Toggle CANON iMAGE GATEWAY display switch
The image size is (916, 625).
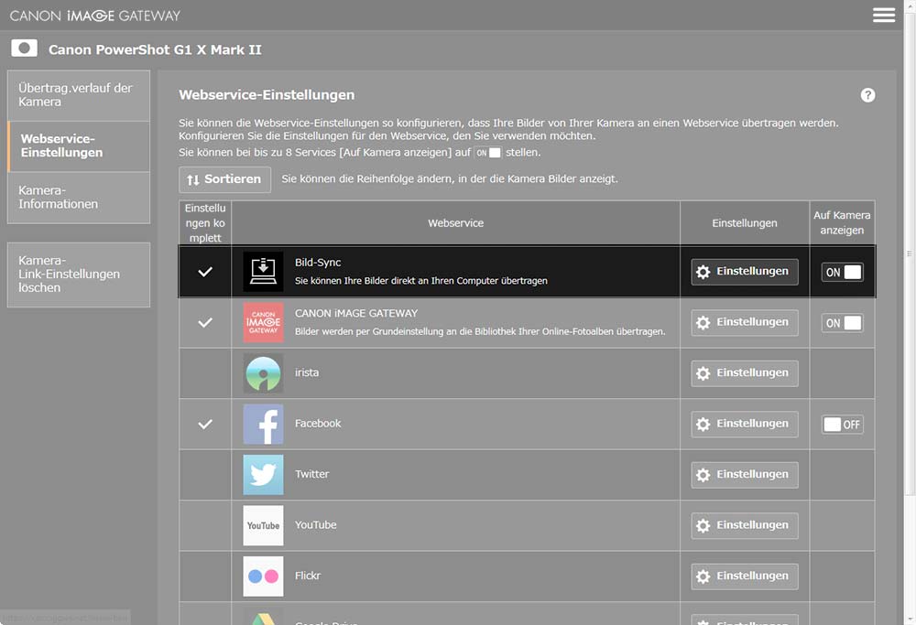(x=842, y=323)
